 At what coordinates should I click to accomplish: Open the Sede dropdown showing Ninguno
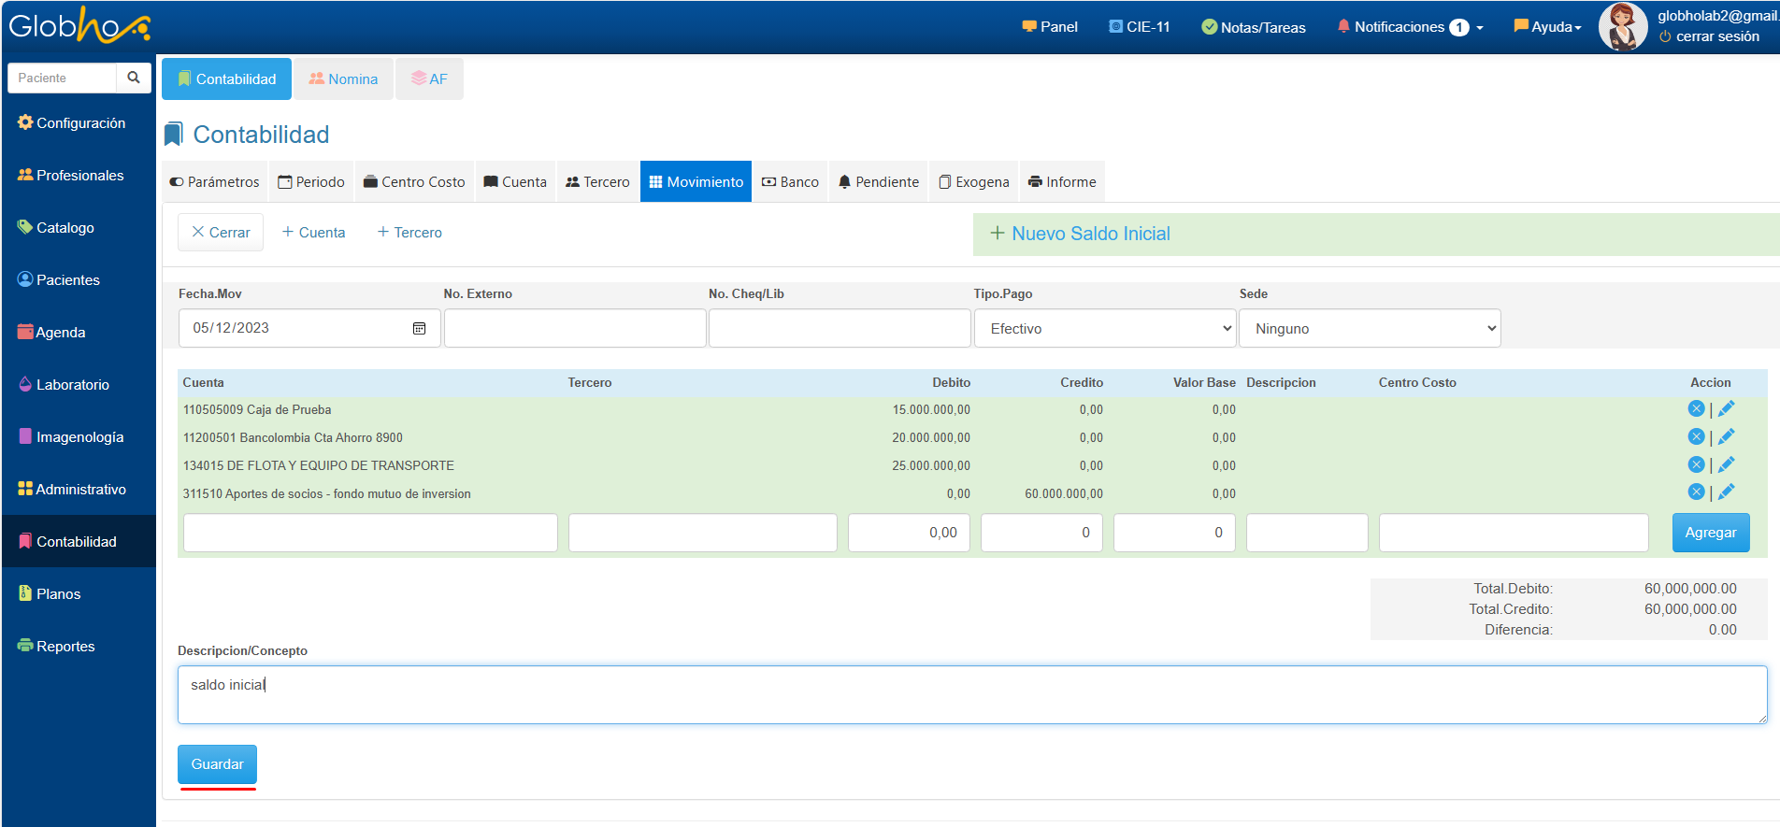[1370, 329]
